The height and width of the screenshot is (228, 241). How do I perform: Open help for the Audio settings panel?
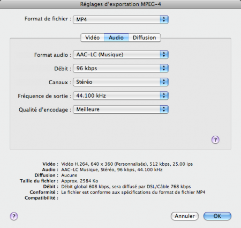pos(215,139)
